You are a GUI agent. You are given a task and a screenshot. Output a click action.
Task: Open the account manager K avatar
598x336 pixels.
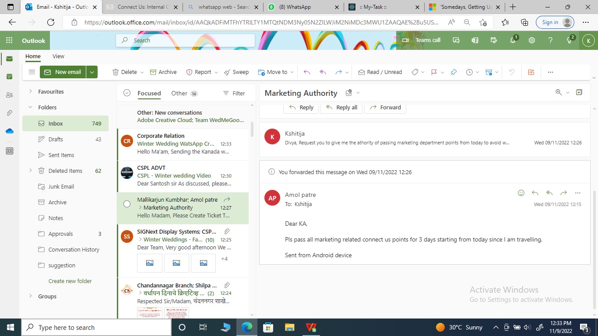[588, 41]
